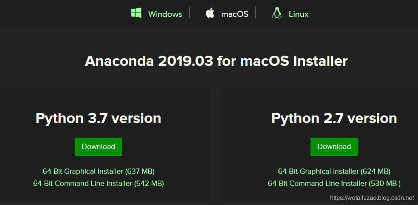
Task: Switch to the Linux tab
Action: coord(298,14)
